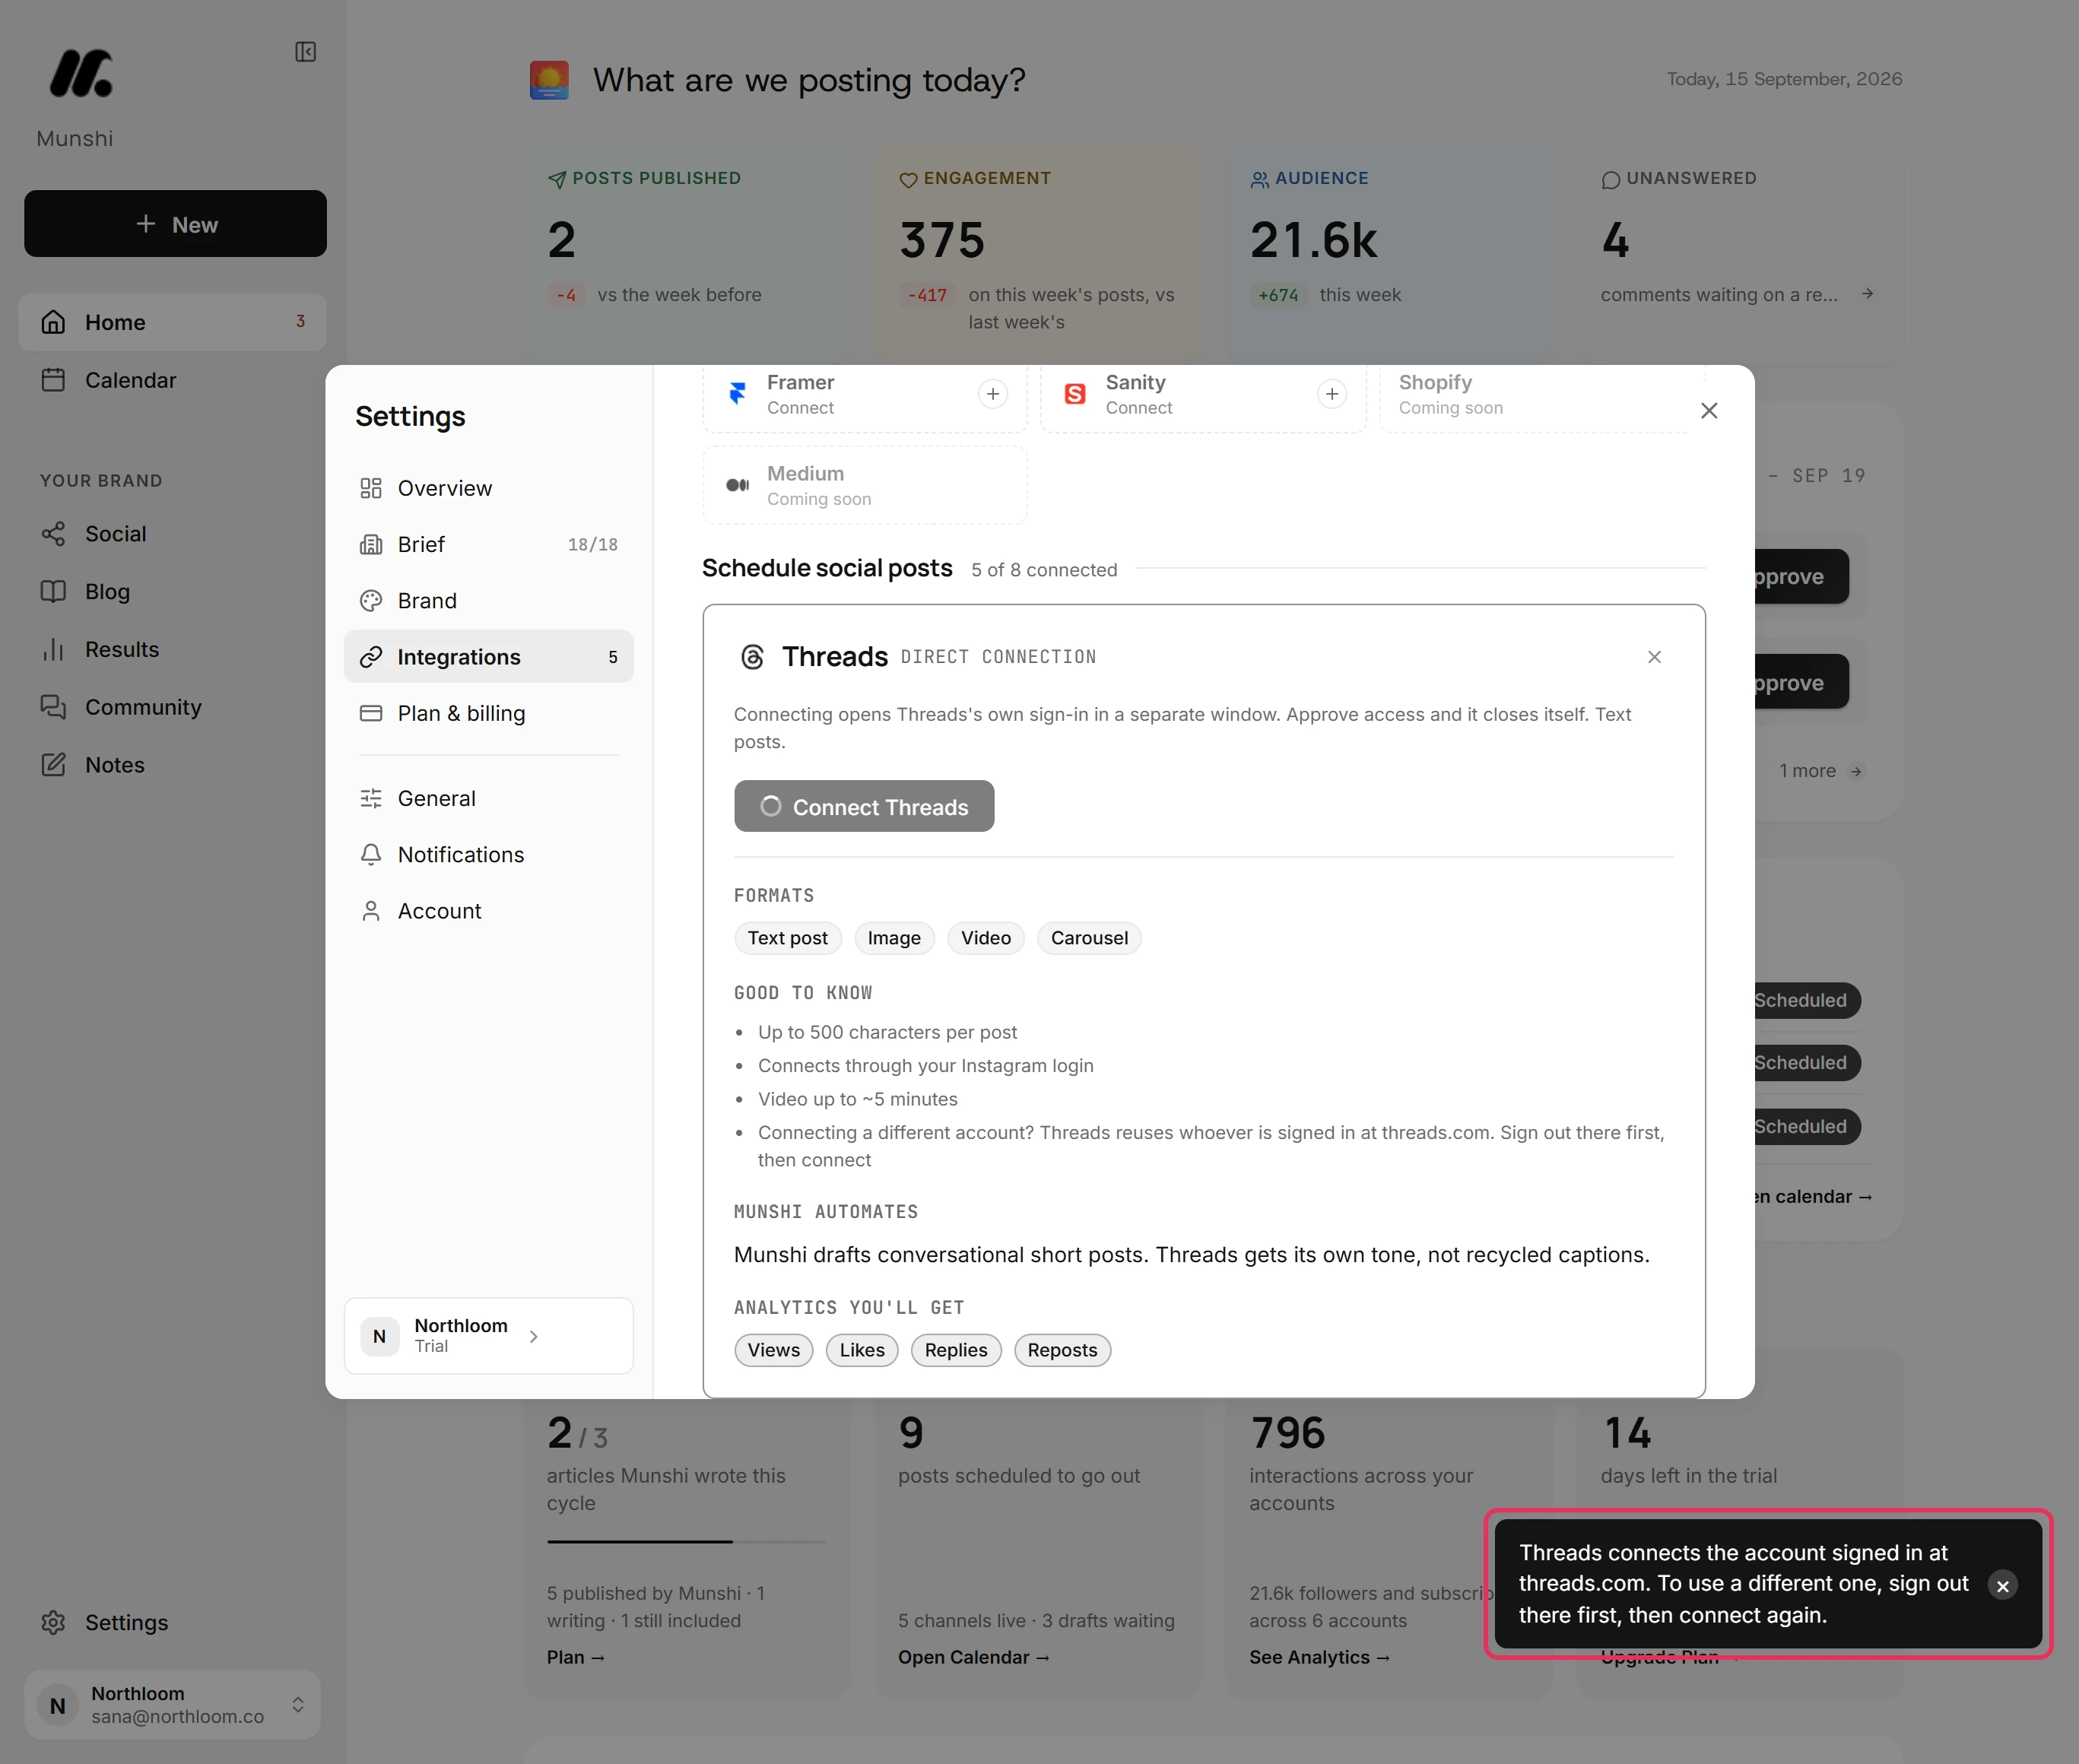Screen dimensions: 2079x1764
Task: Select Brief in Settings
Action: [x=488, y=544]
